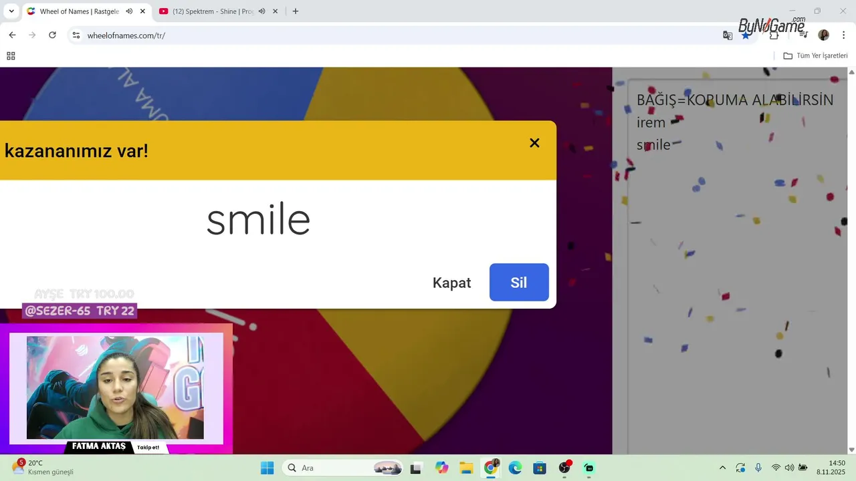Open the Windows Start menu
The height and width of the screenshot is (481, 856).
coord(267,468)
